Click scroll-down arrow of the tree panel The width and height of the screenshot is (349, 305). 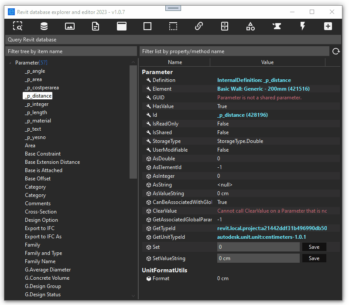click(x=133, y=296)
